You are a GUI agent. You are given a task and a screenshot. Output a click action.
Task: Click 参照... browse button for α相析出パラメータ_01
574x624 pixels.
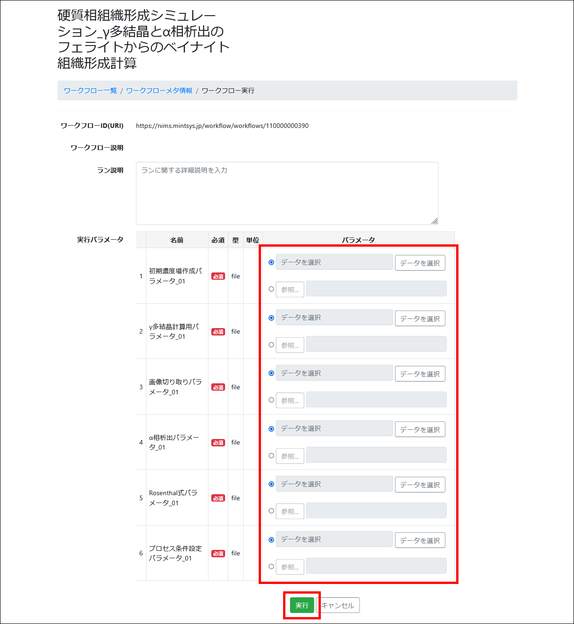point(290,456)
